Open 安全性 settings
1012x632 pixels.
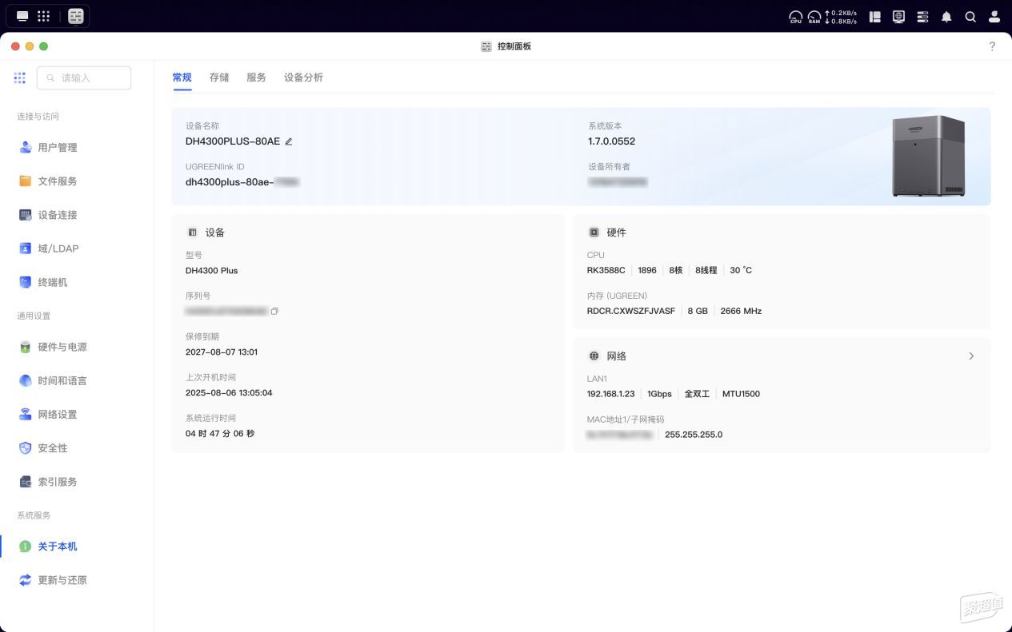(x=53, y=447)
